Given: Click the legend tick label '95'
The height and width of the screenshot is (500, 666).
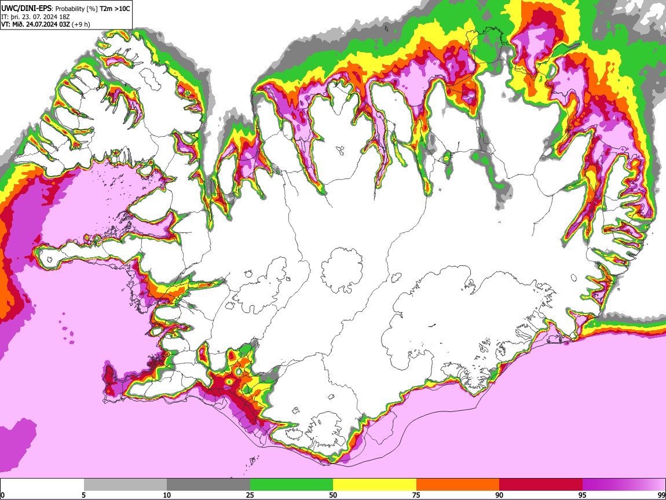Looking at the screenshot, I should click(583, 495).
